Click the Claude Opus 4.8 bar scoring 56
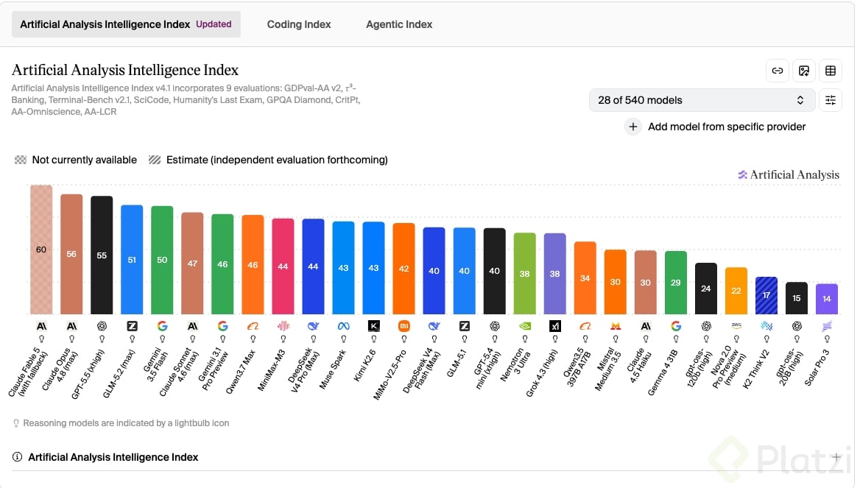 [x=71, y=254]
